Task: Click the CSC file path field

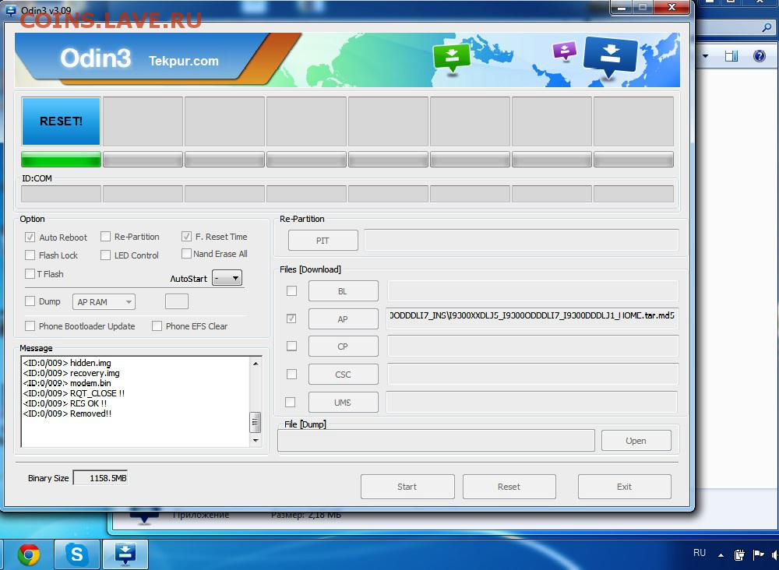Action: point(533,374)
